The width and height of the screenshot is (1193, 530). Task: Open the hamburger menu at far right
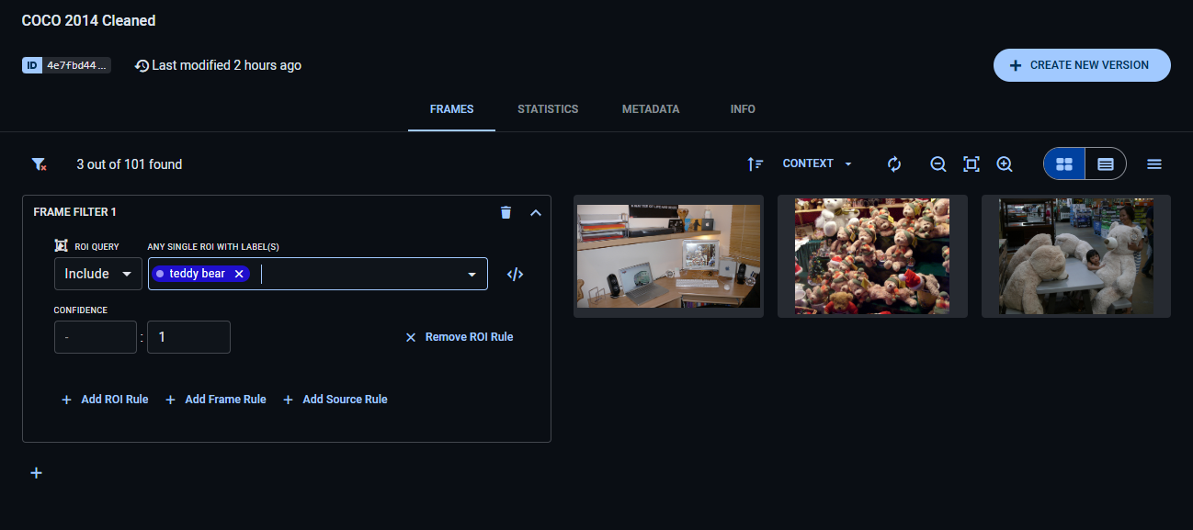click(1154, 164)
